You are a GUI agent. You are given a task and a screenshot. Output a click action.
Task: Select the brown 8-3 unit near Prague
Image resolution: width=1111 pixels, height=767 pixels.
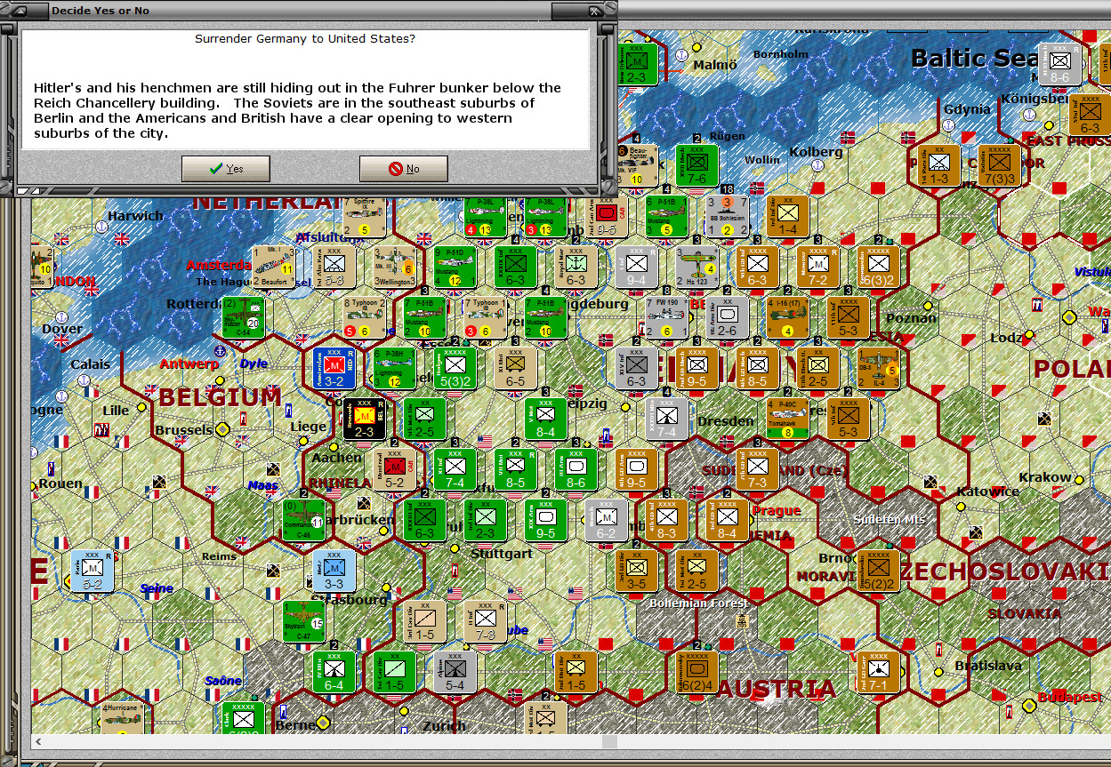click(666, 520)
